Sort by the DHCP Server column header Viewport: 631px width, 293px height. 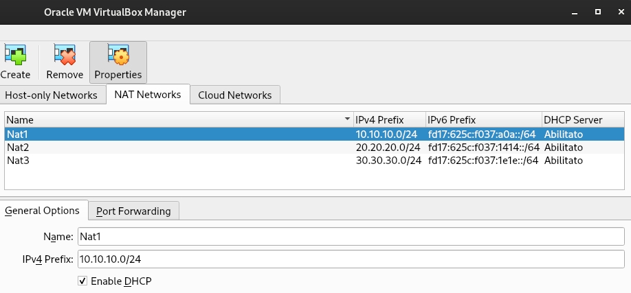583,120
